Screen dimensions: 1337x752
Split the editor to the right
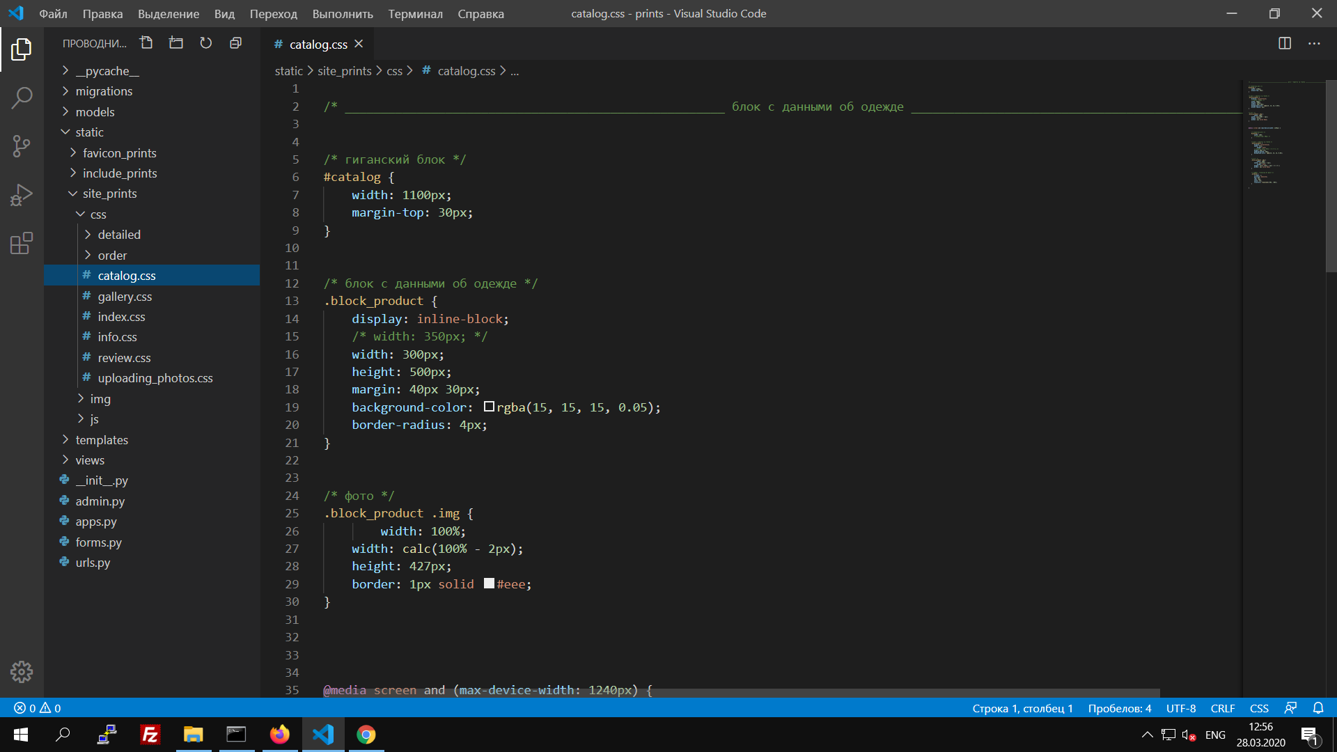click(x=1285, y=43)
